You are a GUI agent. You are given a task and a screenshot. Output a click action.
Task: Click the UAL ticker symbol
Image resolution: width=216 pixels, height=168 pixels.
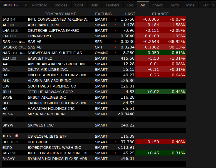pos(6,75)
